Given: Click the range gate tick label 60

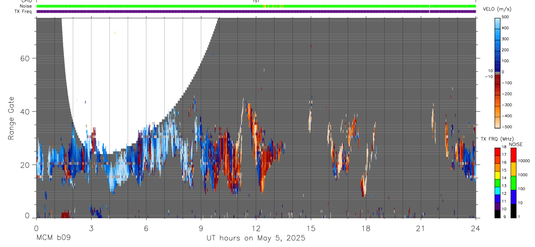Looking at the screenshot, I should [x=25, y=58].
